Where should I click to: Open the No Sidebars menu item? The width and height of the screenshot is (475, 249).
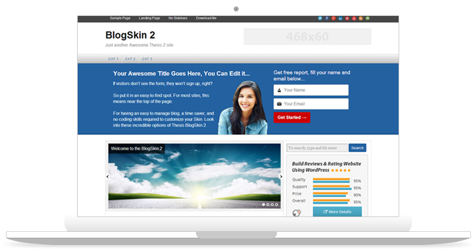178,18
